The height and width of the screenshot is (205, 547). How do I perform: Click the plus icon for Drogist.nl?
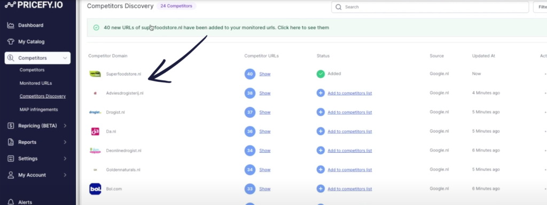coord(321,112)
